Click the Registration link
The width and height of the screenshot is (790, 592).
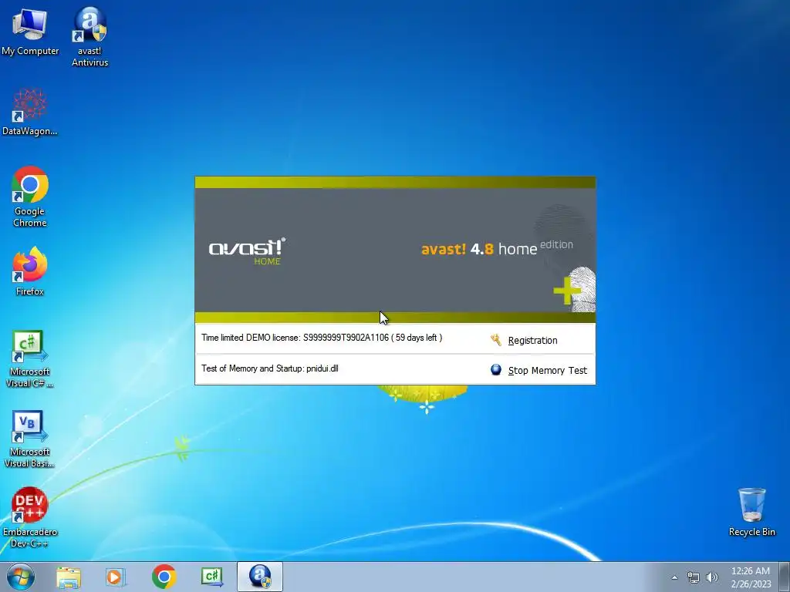[x=532, y=340]
